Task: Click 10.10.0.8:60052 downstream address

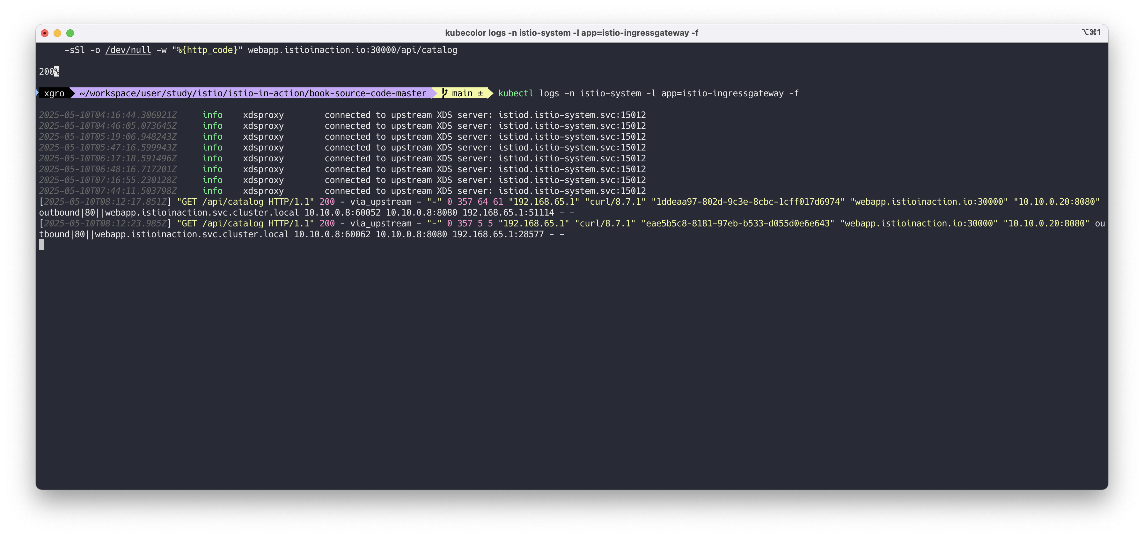Action: [342, 213]
